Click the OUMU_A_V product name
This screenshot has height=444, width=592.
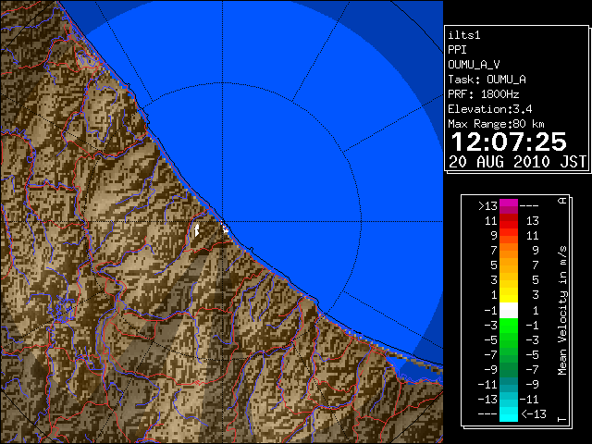(x=474, y=65)
